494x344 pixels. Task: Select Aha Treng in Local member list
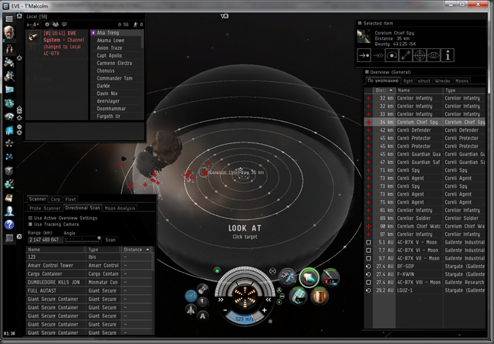pos(116,33)
